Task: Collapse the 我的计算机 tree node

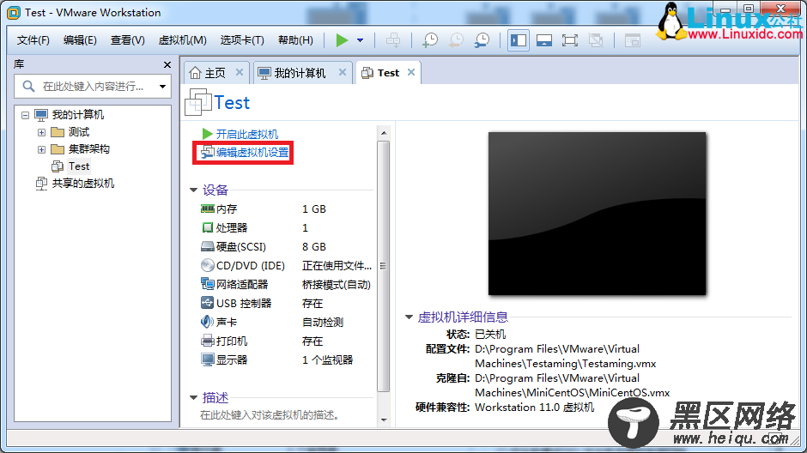Action: (25, 115)
